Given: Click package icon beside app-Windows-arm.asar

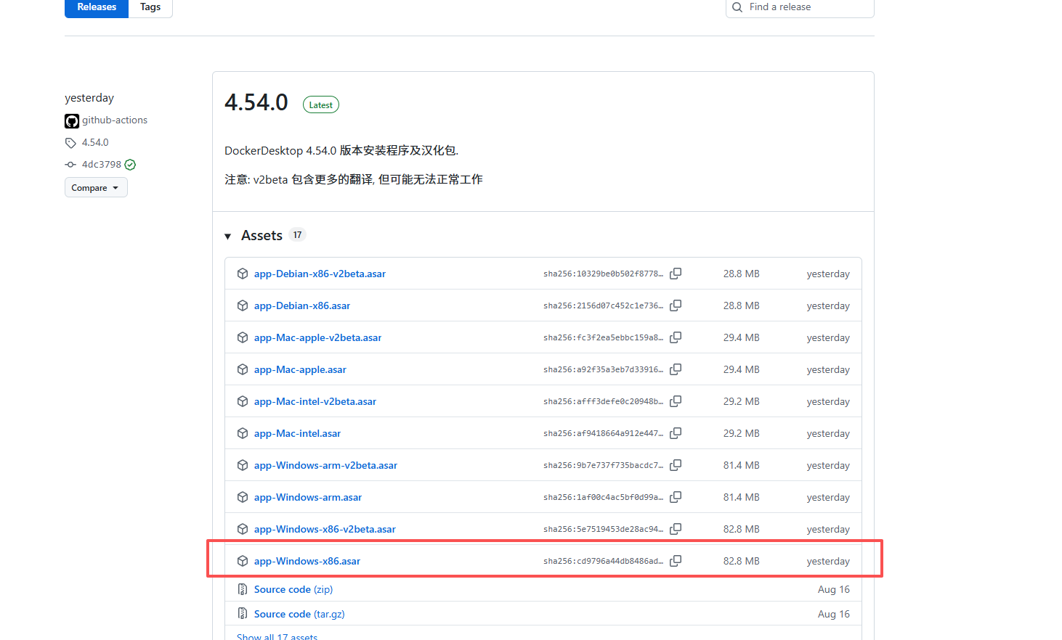Looking at the screenshot, I should click(x=243, y=497).
